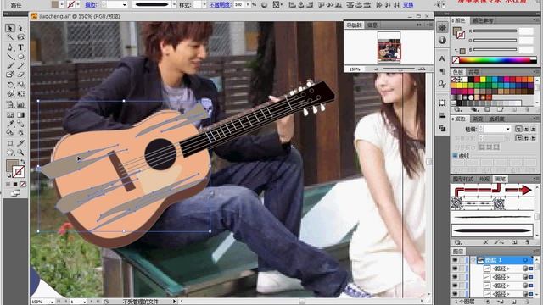Click the 变换 transform link in control bar
The height and width of the screenshot is (305, 543).
[408, 5]
